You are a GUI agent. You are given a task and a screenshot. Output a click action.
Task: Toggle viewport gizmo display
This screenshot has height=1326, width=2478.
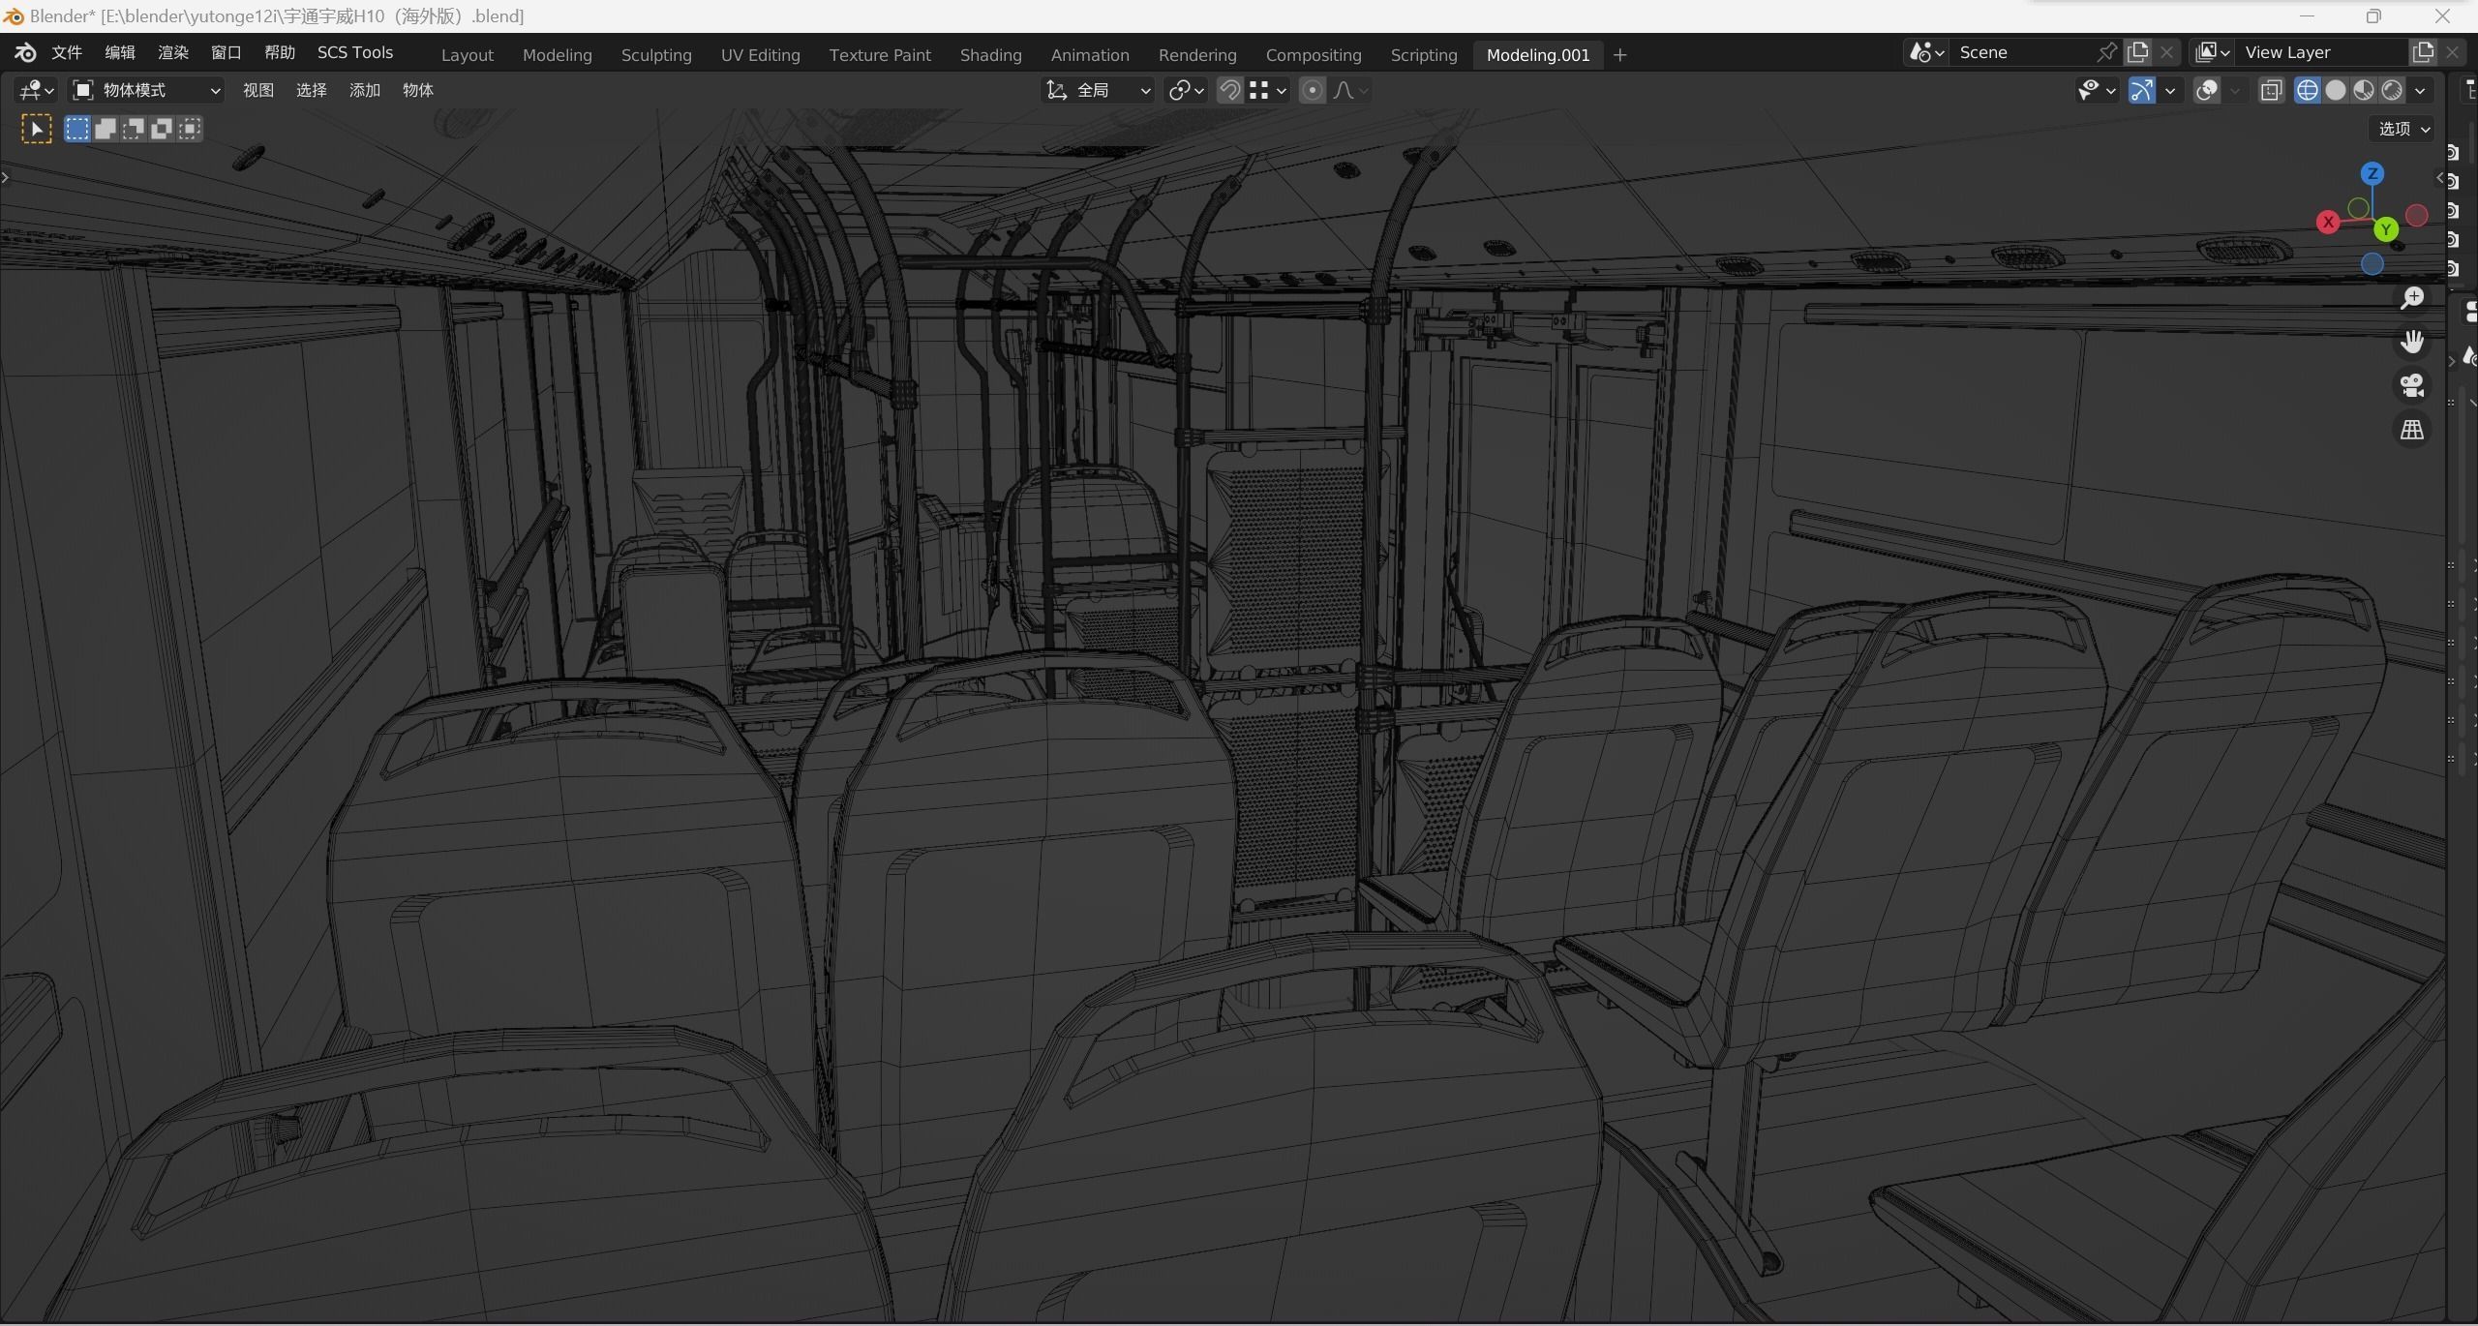point(2141,90)
